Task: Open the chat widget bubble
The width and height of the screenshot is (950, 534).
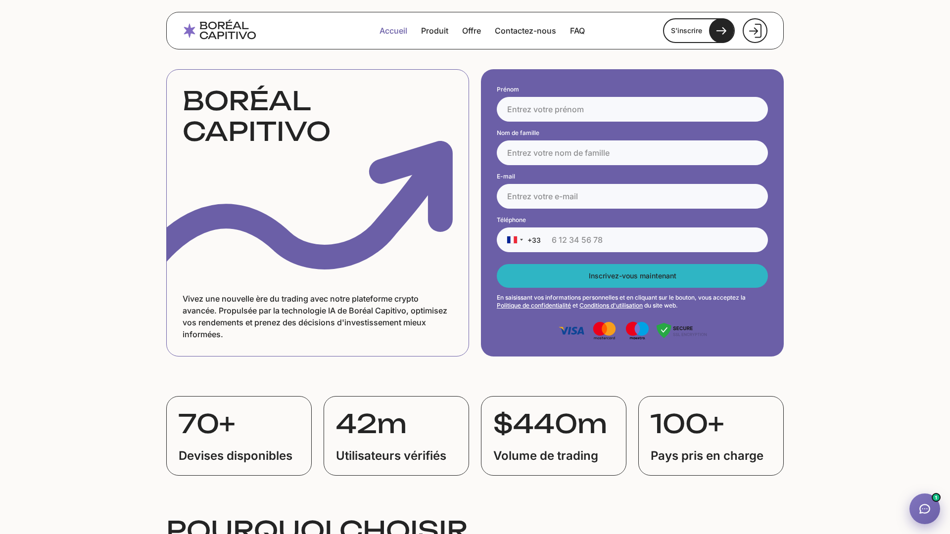Action: tap(924, 509)
